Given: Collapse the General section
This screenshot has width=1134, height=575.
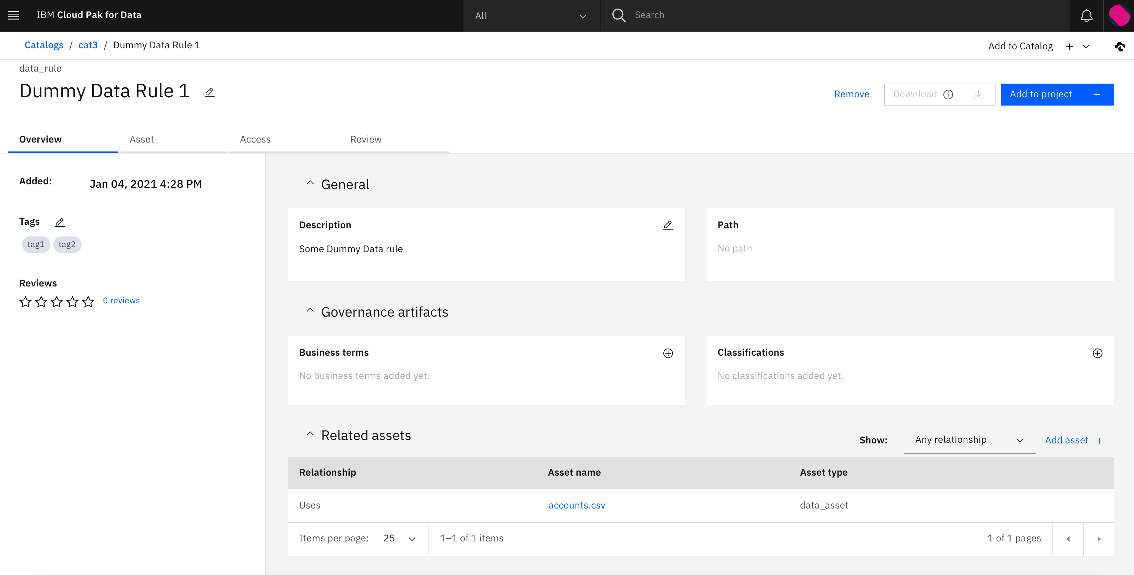Looking at the screenshot, I should [310, 183].
